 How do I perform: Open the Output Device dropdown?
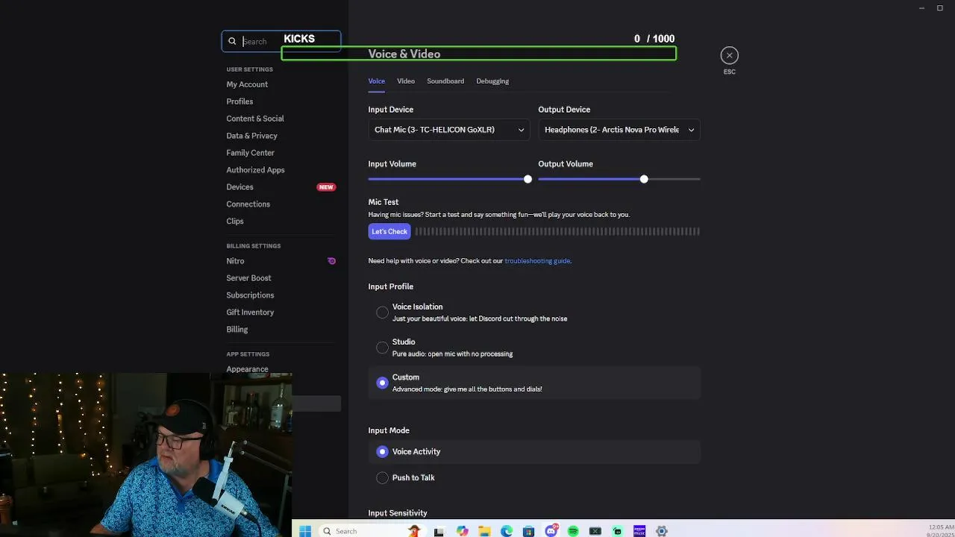[619, 130]
